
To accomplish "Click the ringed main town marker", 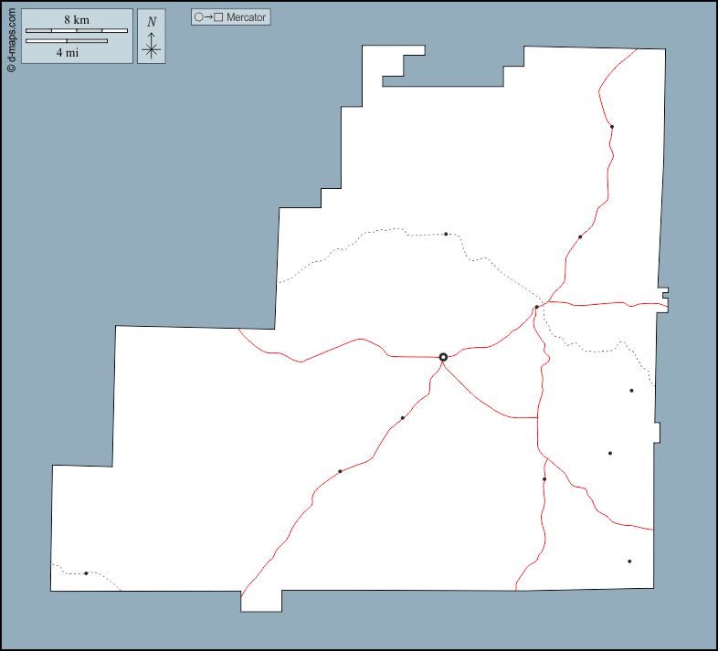I will tap(443, 357).
